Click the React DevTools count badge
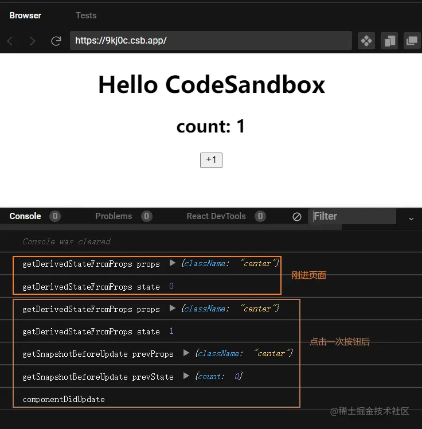 [x=260, y=216]
